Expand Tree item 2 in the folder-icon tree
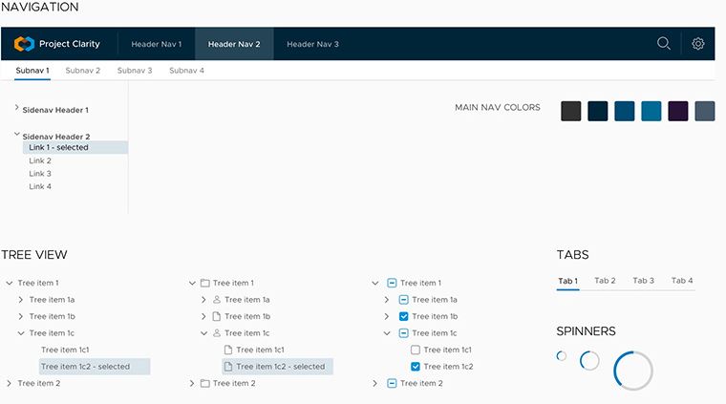The height and width of the screenshot is (404, 726). (192, 383)
